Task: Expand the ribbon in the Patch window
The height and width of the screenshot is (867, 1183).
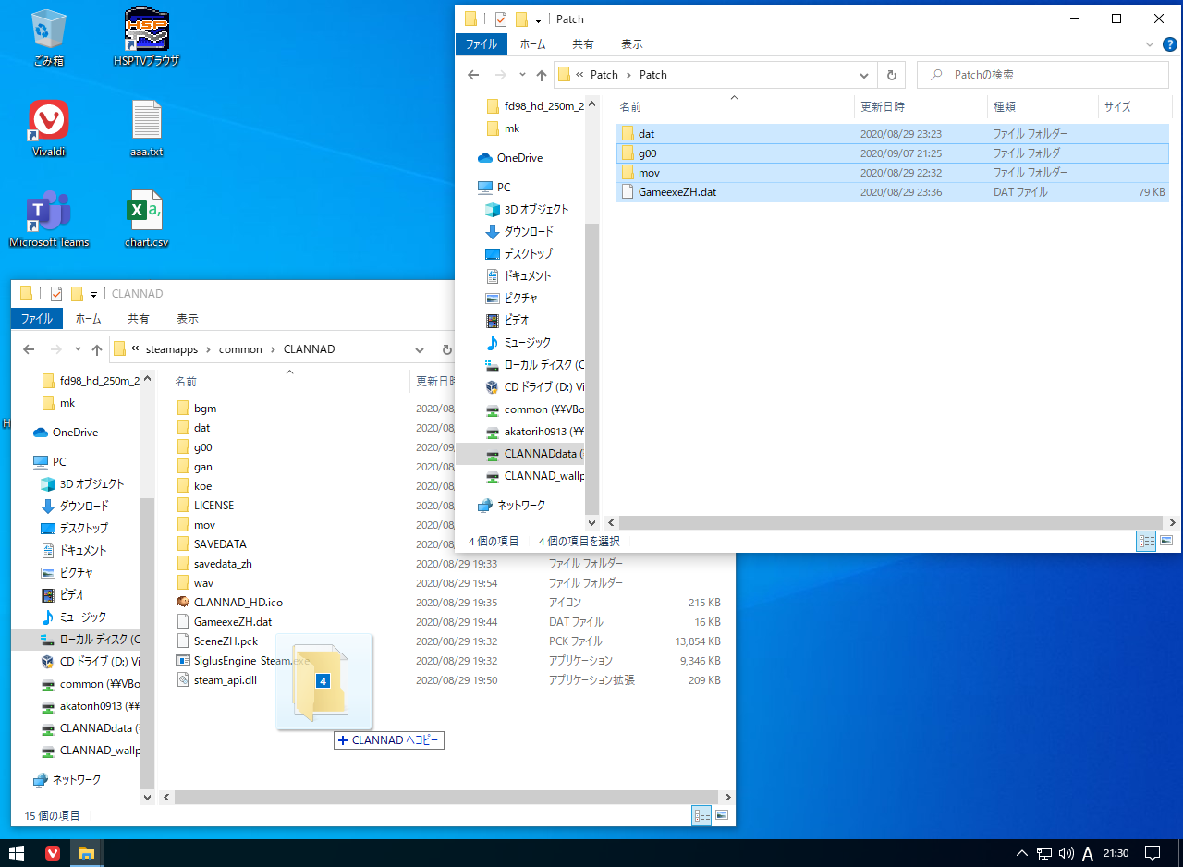Action: (1150, 44)
